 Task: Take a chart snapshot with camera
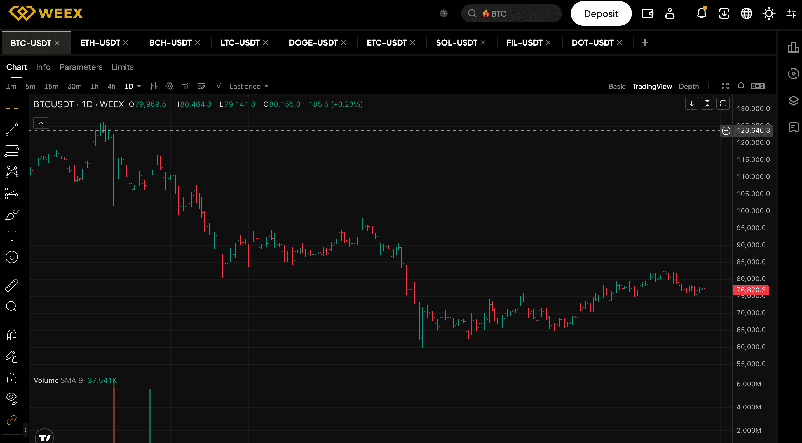[x=219, y=86]
